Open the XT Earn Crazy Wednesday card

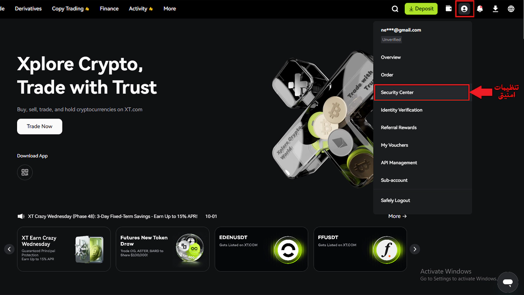pos(64,249)
